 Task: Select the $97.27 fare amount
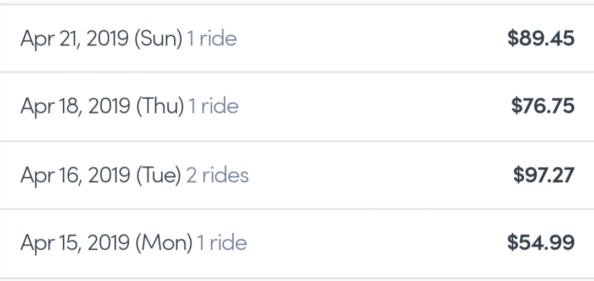tap(543, 175)
